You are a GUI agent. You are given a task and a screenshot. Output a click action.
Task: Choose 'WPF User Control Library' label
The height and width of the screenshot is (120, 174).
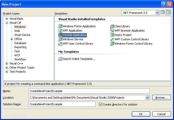(x=78, y=44)
